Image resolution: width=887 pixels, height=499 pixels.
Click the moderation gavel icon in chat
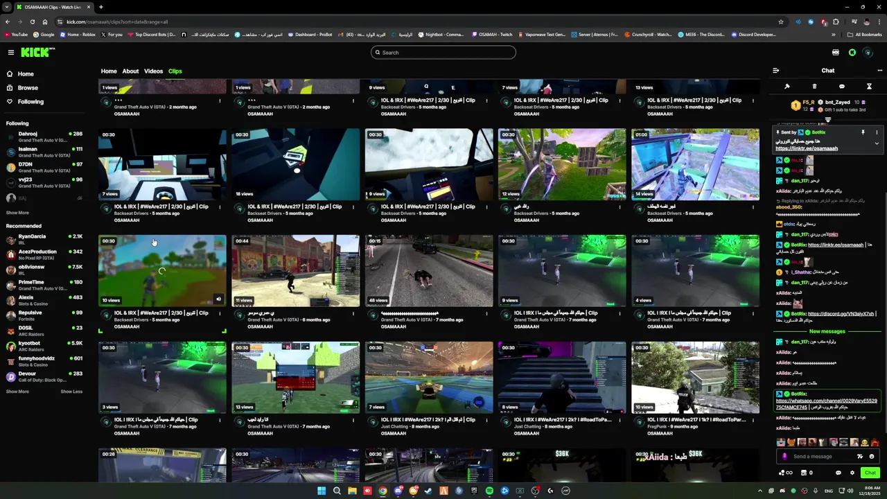(x=787, y=87)
